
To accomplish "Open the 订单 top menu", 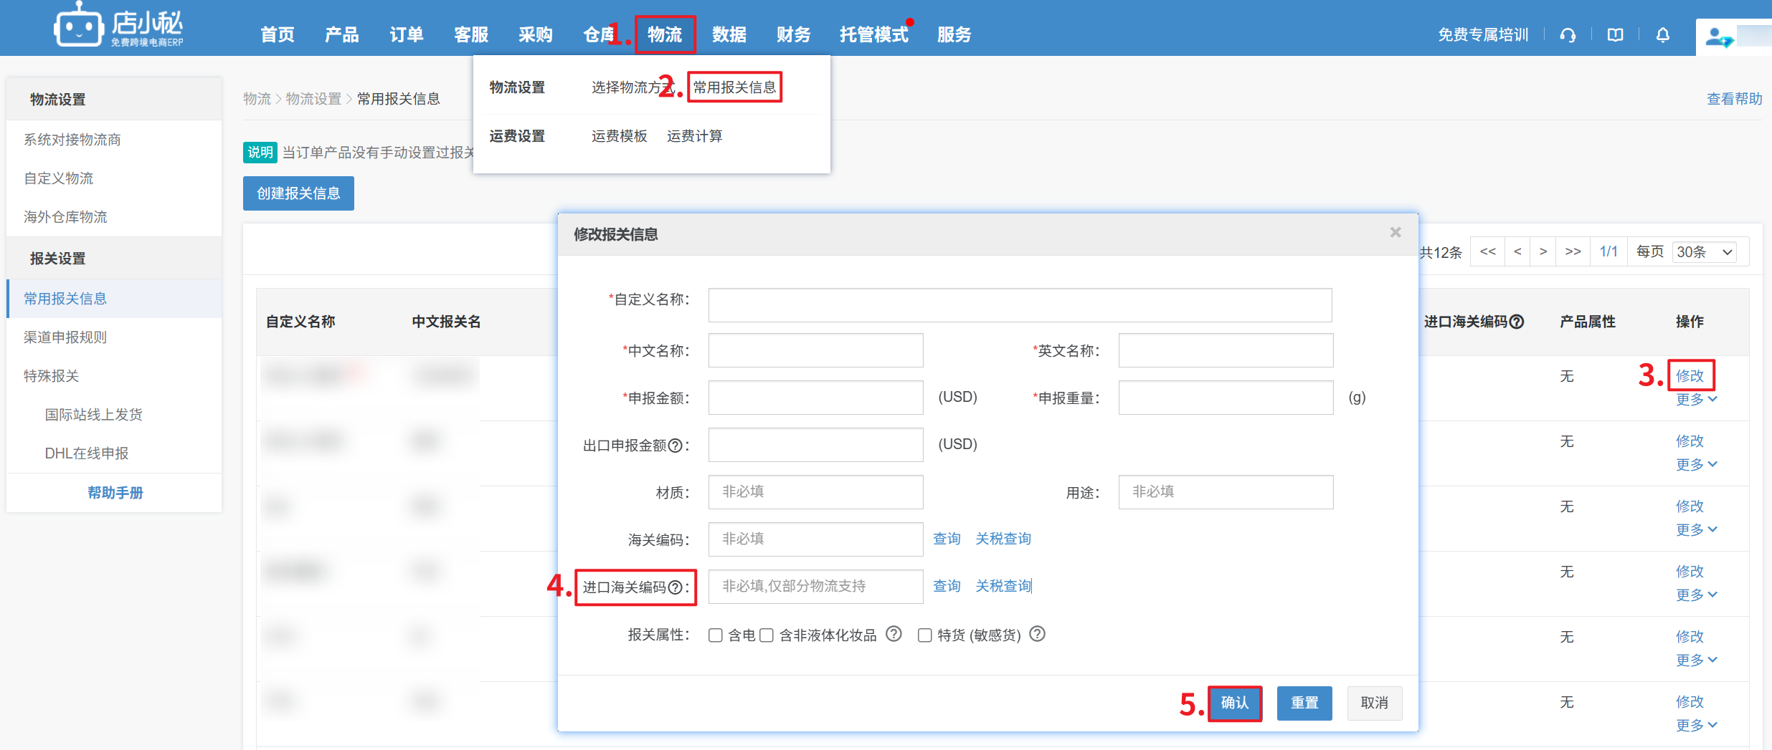I will [x=406, y=34].
